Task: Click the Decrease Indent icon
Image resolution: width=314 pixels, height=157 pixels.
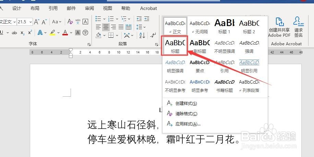Action: 139,19
